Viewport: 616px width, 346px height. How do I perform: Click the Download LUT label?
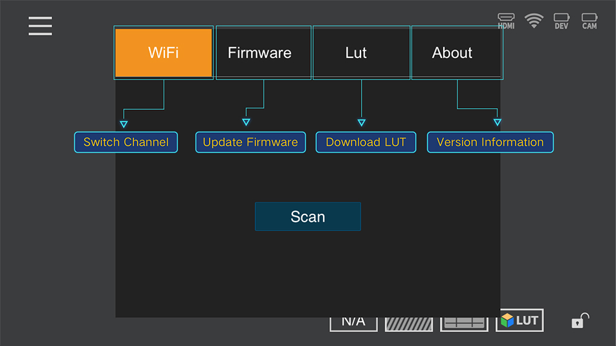tap(366, 143)
